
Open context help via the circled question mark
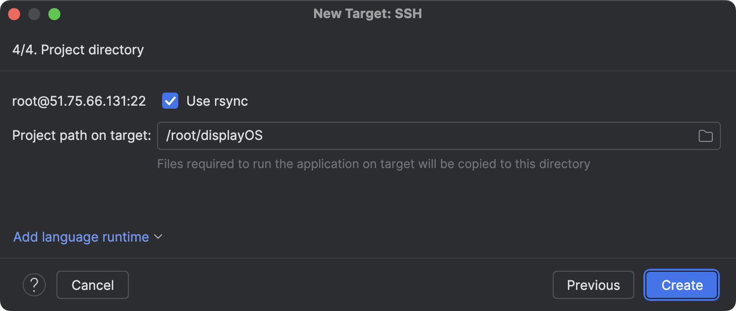tap(34, 285)
